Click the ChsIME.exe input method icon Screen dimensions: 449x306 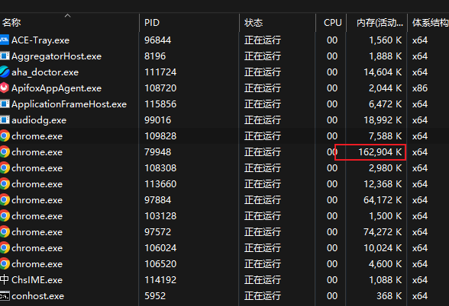(5, 280)
